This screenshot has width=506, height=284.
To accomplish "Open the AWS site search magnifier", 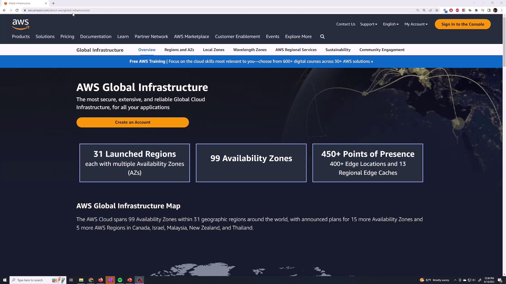I will point(322,37).
